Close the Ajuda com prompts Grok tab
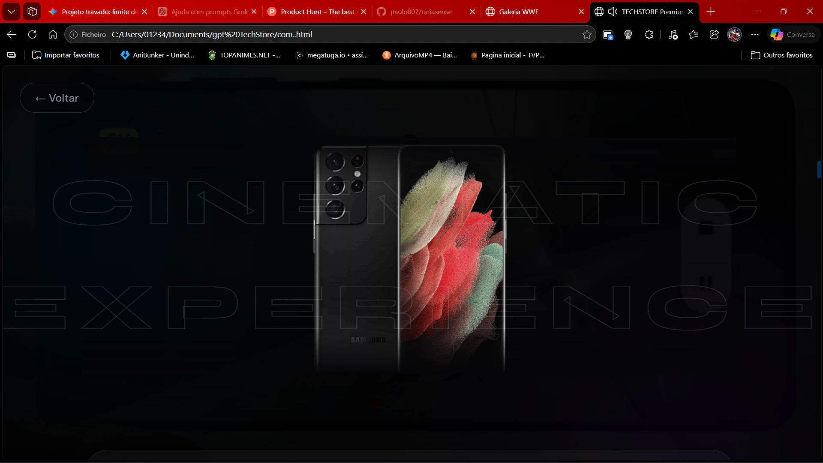823x463 pixels. (254, 12)
